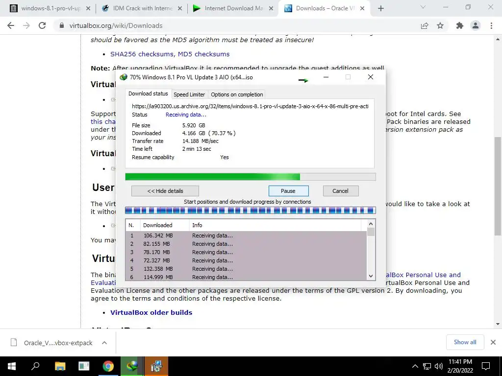This screenshot has height=376, width=502.
Task: Share this page using the share icon
Action: pos(425,25)
